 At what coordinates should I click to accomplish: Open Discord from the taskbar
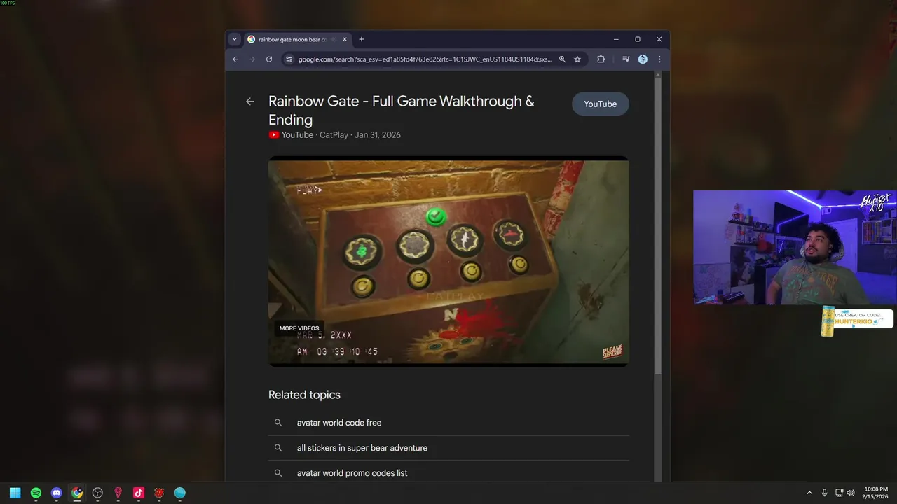pos(56,493)
